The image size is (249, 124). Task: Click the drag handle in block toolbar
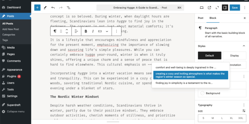[61, 31]
